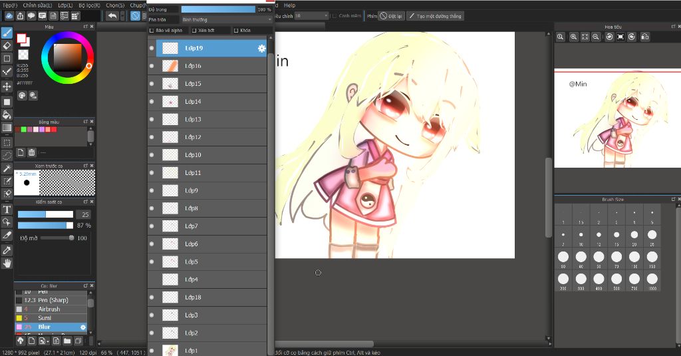Viewport: 681px width, 356px height.
Task: Select the rectangular Selection tool
Action: [x=7, y=142]
